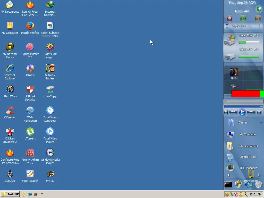The height and width of the screenshot is (198, 264).
Task: Open Right Click Image shortcut
Action: tap(50, 51)
